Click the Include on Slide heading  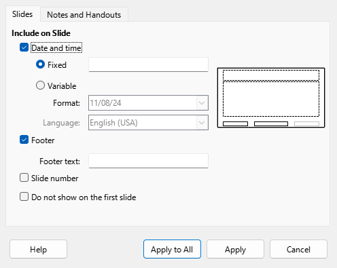point(41,33)
